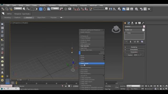Switch to the Populate ribbon tab
Image resolution: width=168 pixels, height=94 pixels.
click(x=54, y=17)
